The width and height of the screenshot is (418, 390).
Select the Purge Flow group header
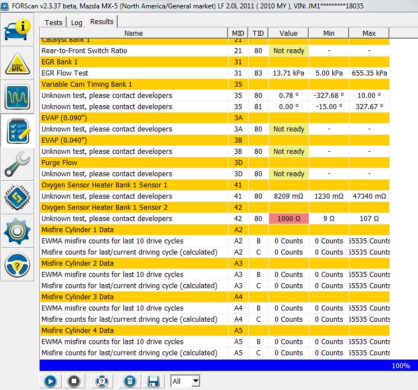click(215, 162)
